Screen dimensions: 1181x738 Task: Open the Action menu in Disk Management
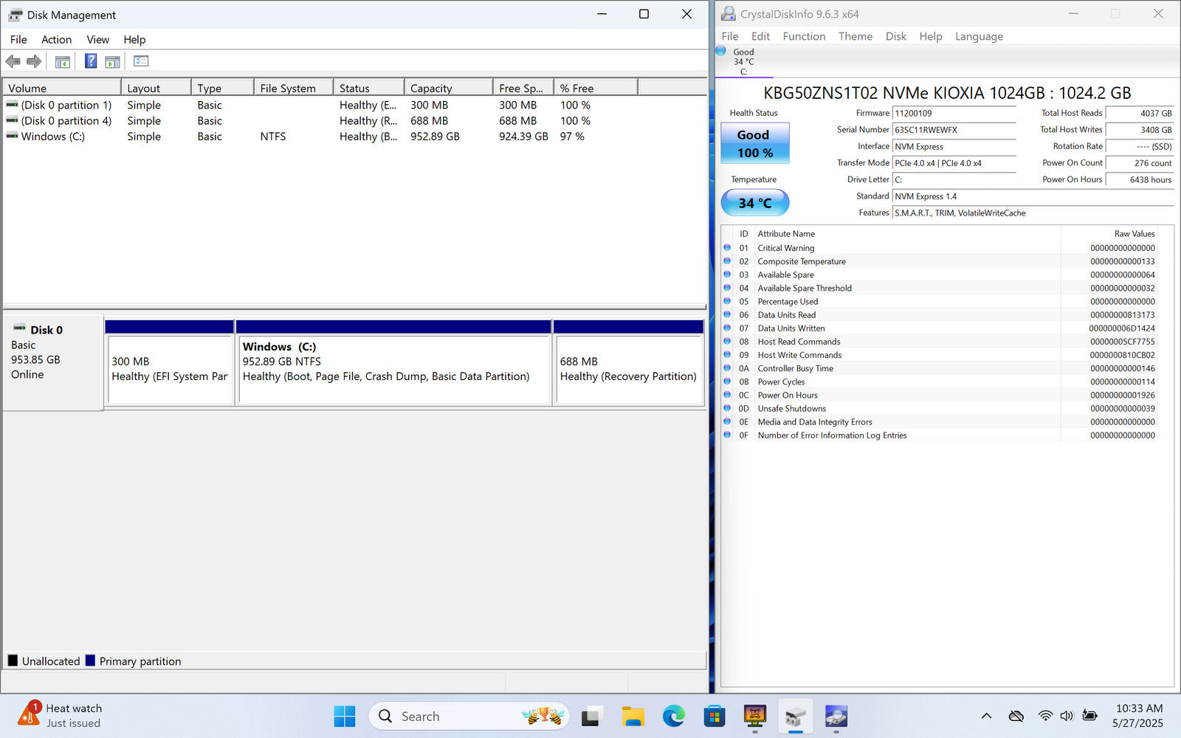pyautogui.click(x=56, y=40)
